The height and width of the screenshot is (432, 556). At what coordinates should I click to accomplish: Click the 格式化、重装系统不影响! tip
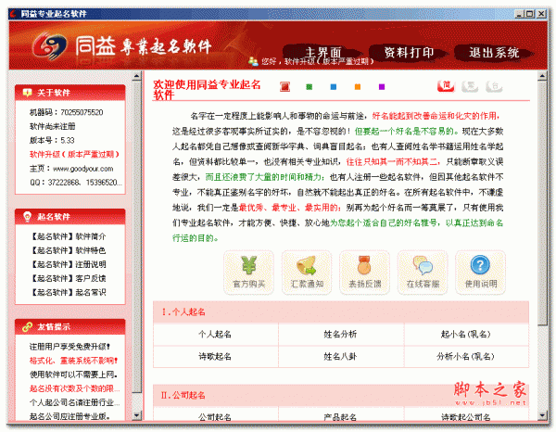[x=73, y=361]
